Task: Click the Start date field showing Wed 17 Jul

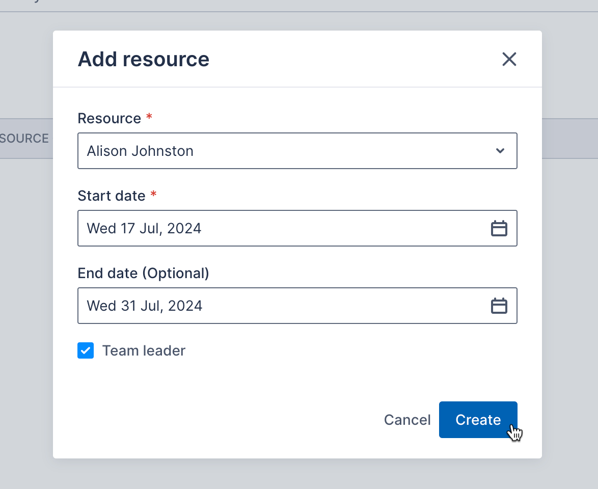Action: 255,228
